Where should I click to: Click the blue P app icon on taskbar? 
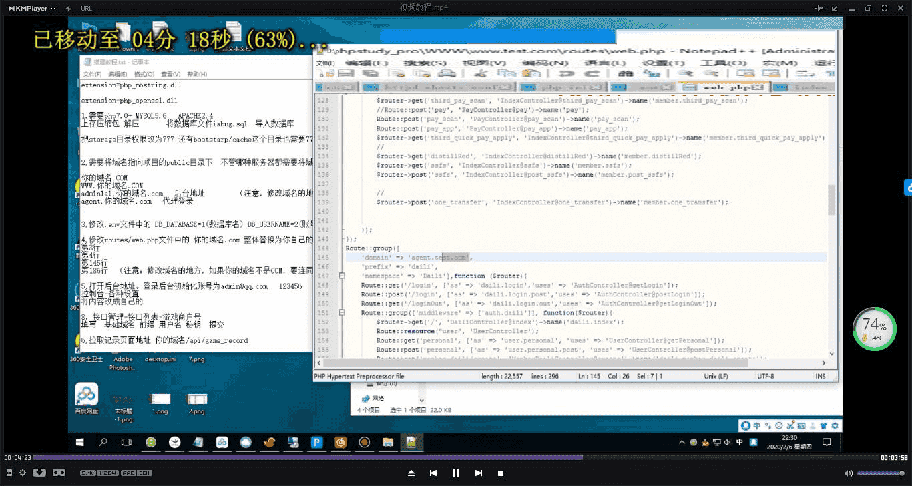317,442
